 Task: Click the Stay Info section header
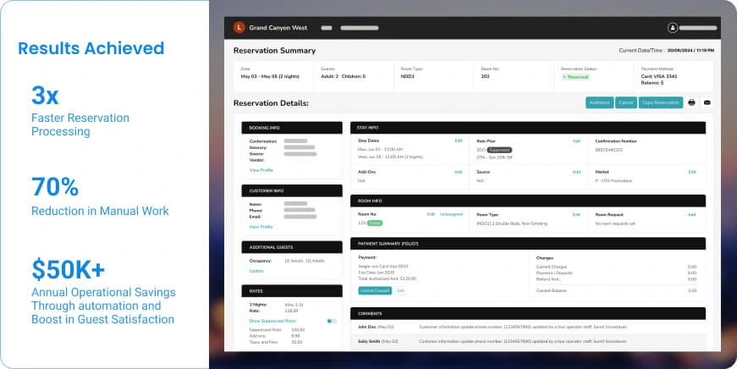tap(528, 128)
